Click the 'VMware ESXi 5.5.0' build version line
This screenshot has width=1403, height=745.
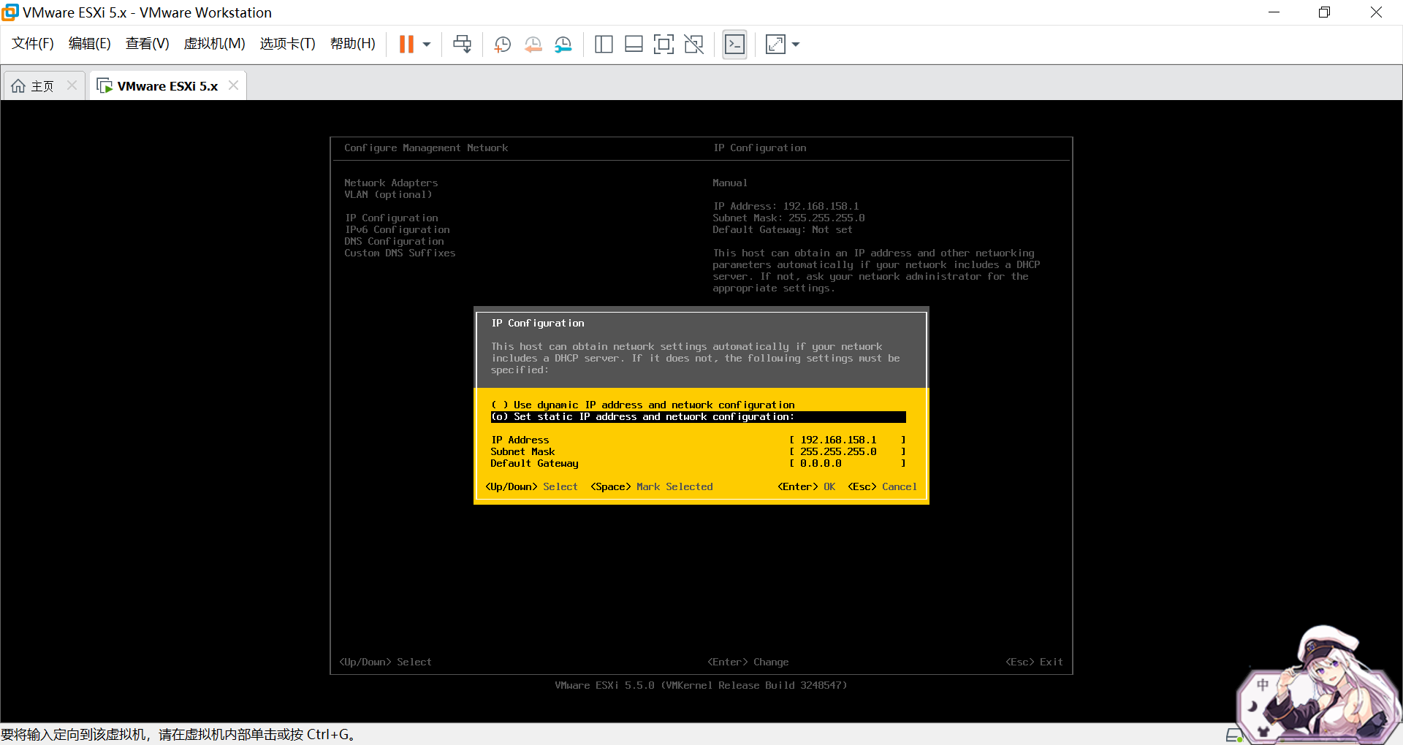[x=701, y=685]
